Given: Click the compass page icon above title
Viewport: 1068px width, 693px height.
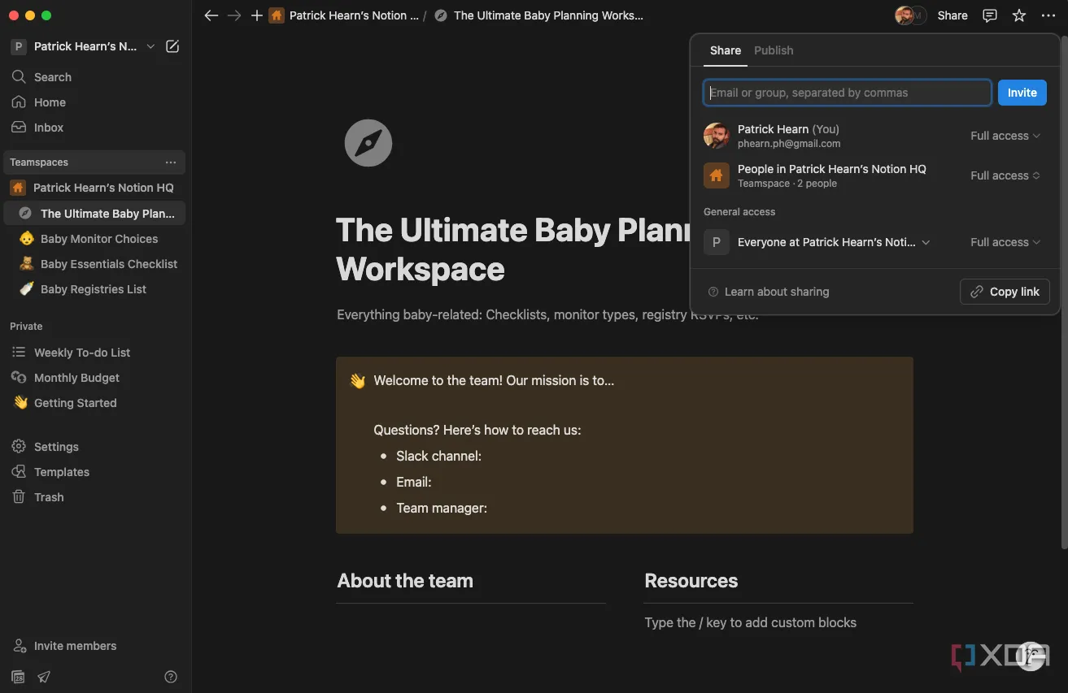Looking at the screenshot, I should click(368, 143).
